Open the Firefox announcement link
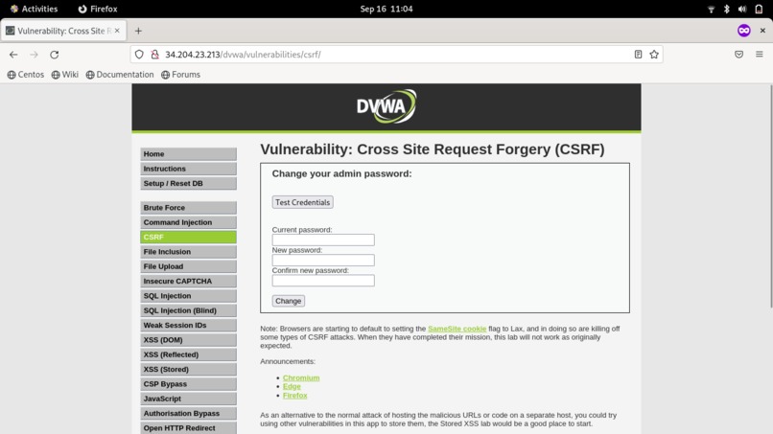 coord(294,395)
